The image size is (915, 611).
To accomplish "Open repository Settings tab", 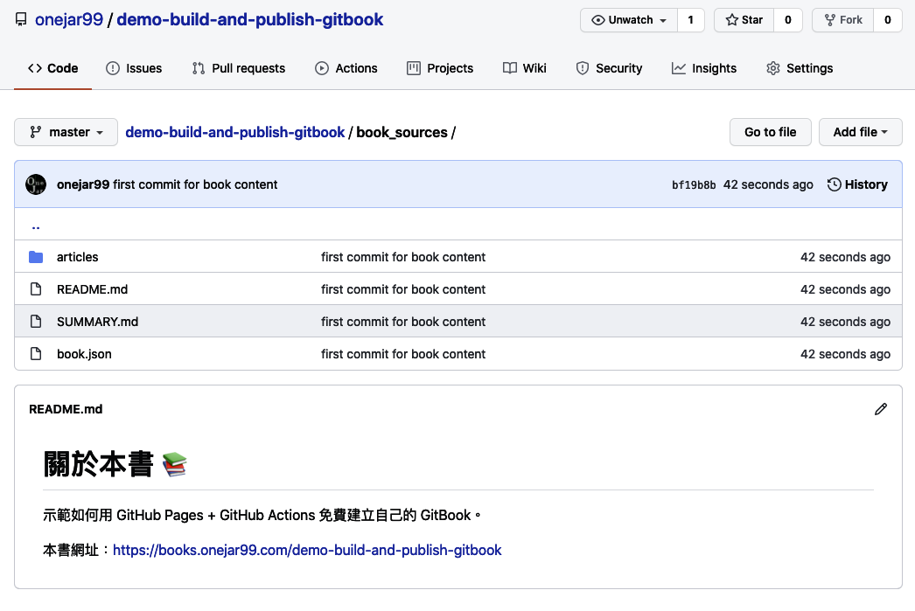I will pyautogui.click(x=800, y=68).
